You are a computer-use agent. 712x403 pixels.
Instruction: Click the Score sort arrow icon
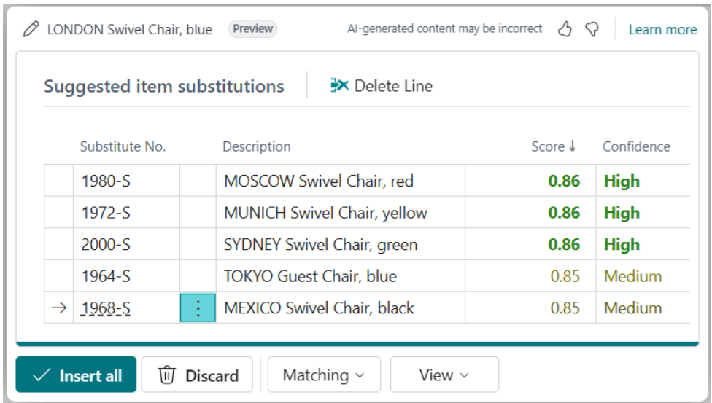[573, 146]
